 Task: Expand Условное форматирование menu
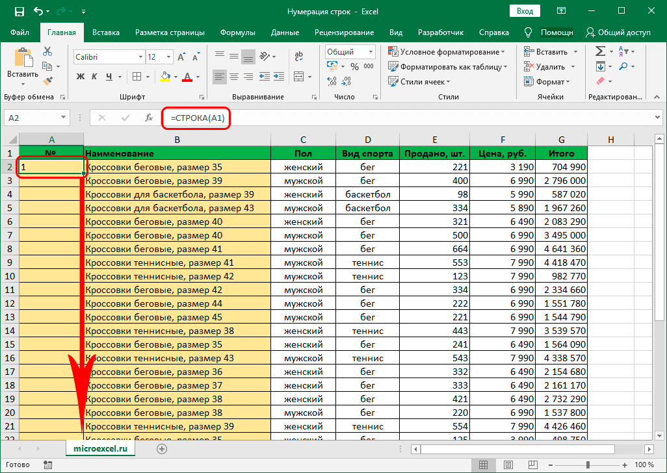coord(447,52)
